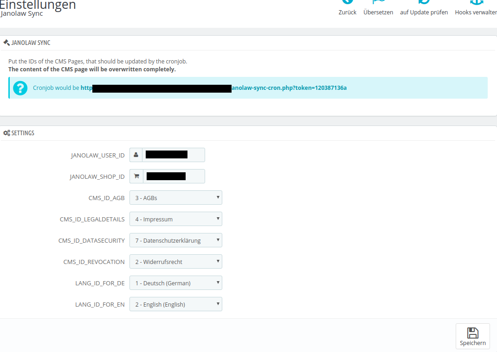Open the CMS_ID_LEGALDETAILS dropdown

coord(176,219)
